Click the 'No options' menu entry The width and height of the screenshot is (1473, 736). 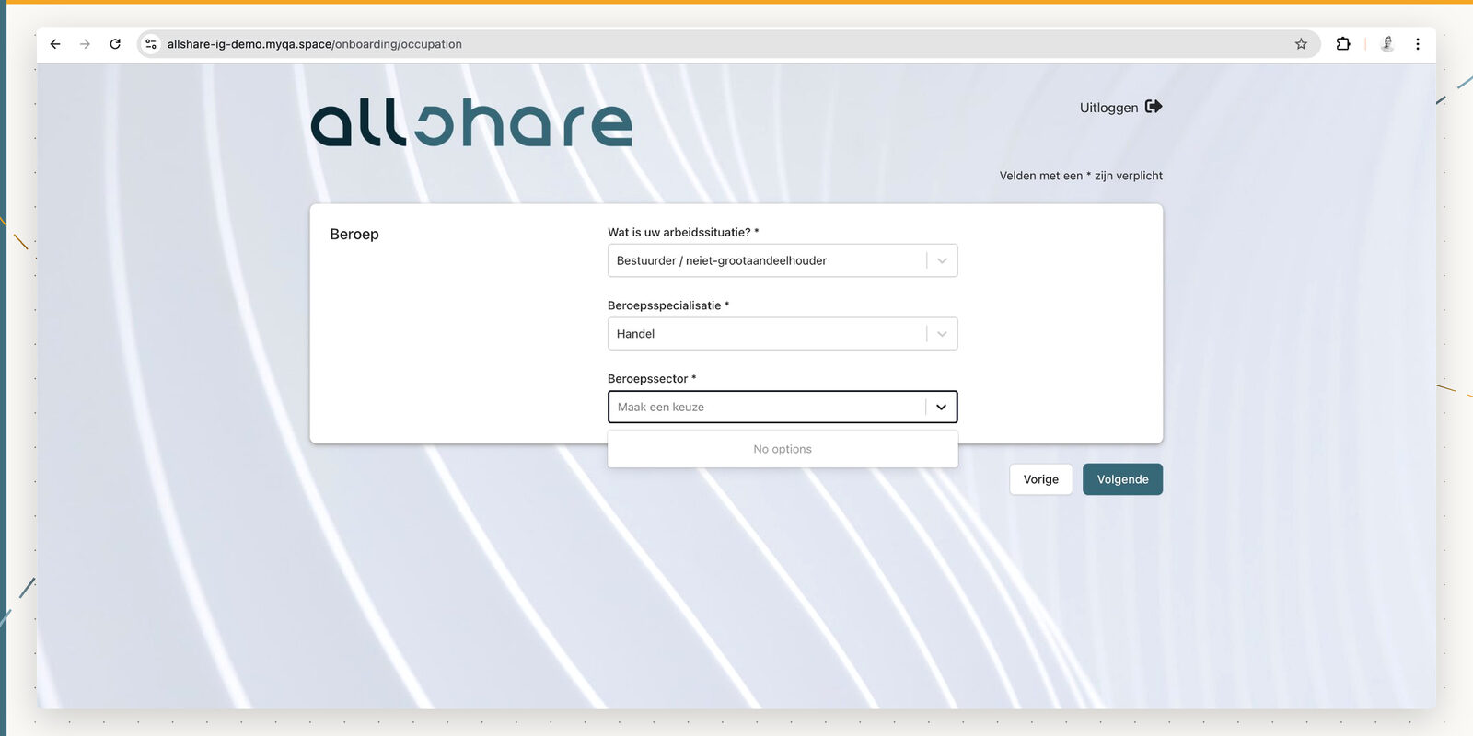pyautogui.click(x=783, y=449)
